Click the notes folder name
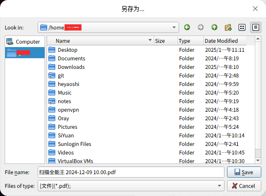The width and height of the screenshot is (266, 196). (64, 101)
